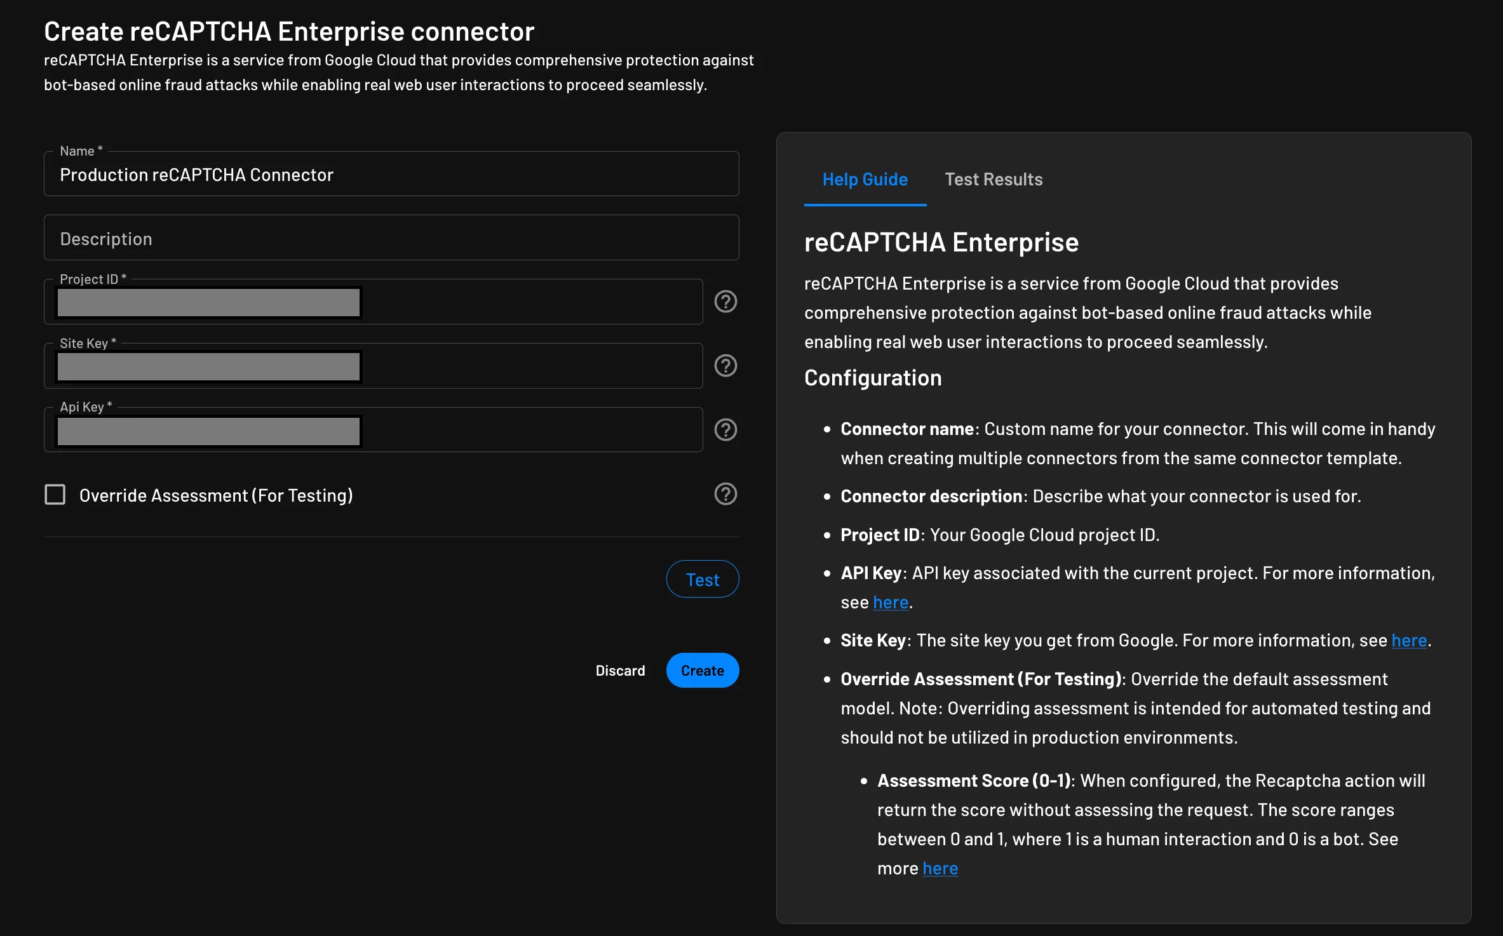This screenshot has height=936, width=1503.
Task: Focus the Description input field
Action: (x=391, y=238)
